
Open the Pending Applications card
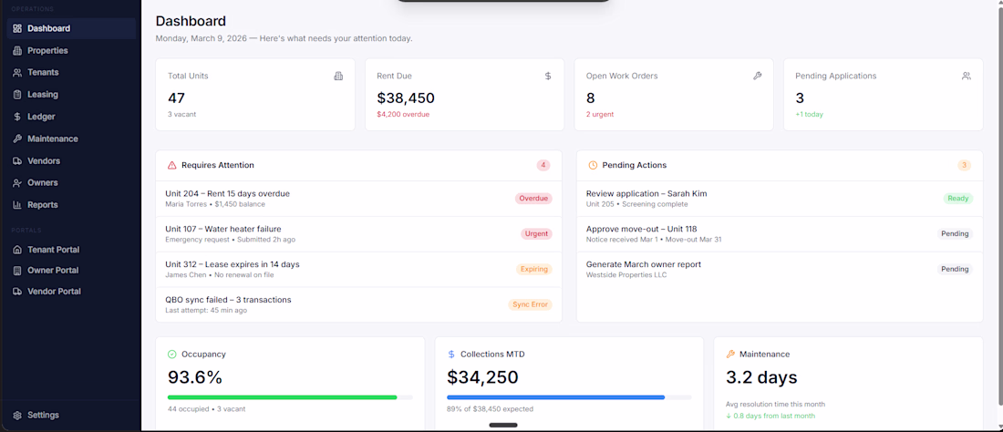point(883,94)
